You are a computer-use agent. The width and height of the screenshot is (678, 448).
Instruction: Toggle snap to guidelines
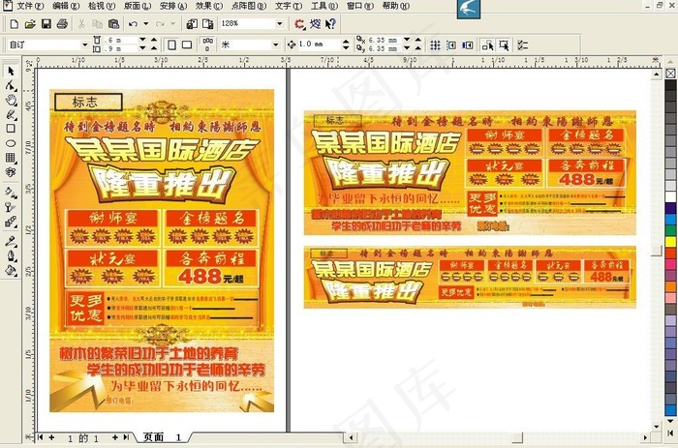[x=451, y=45]
